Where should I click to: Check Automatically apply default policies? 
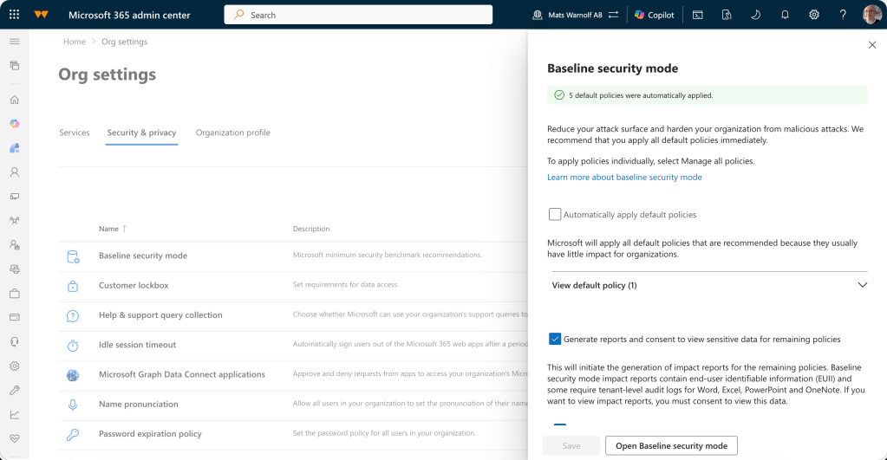point(555,214)
